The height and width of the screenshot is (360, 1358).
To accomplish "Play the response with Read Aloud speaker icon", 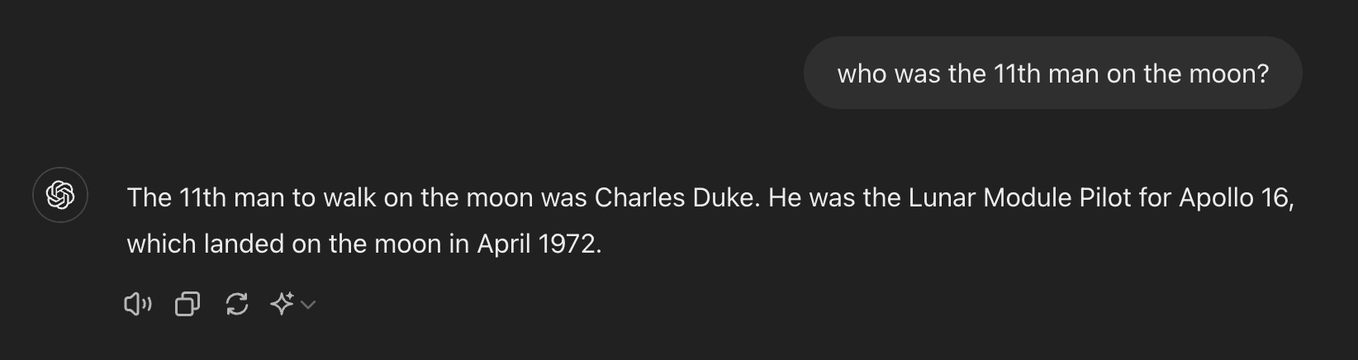I will pyautogui.click(x=137, y=305).
